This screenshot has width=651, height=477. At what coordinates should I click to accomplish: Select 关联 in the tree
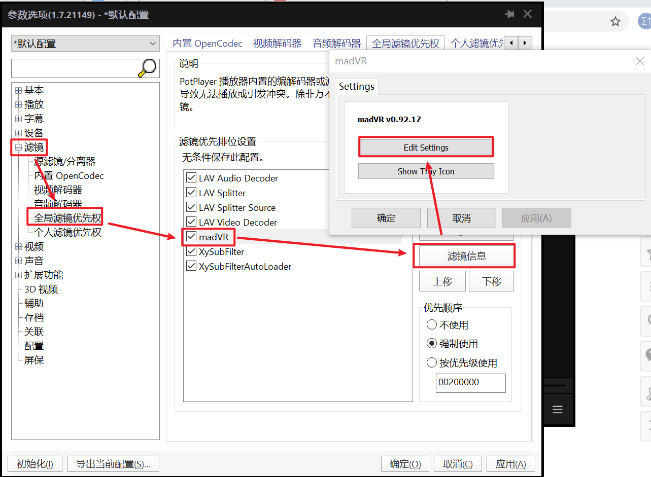point(34,332)
